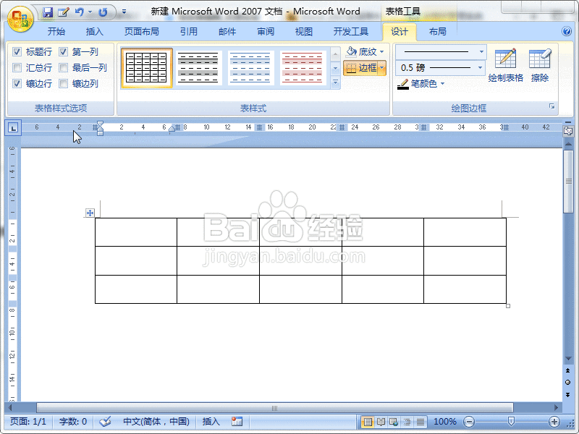Select the 擦除 eraser tool
Screen dimensions: 579x434
click(x=540, y=65)
